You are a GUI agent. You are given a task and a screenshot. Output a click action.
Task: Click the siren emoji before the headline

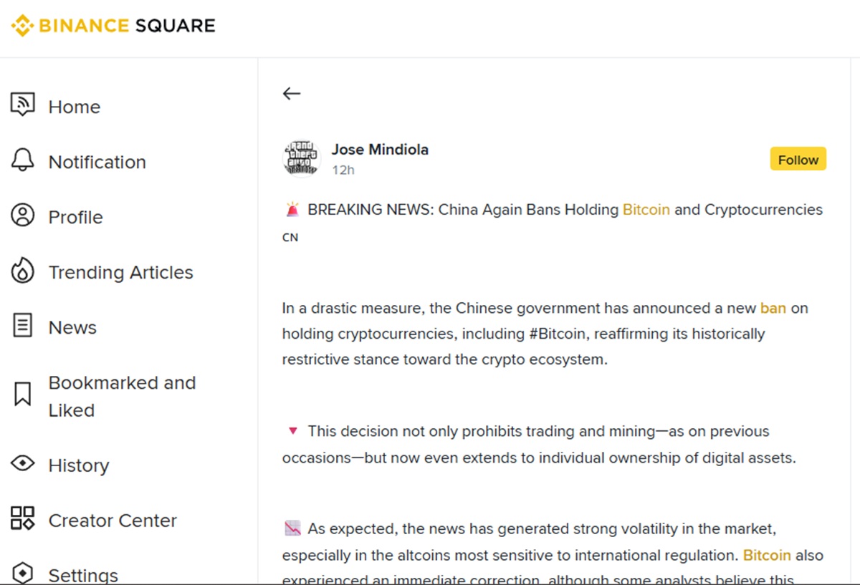coord(292,210)
